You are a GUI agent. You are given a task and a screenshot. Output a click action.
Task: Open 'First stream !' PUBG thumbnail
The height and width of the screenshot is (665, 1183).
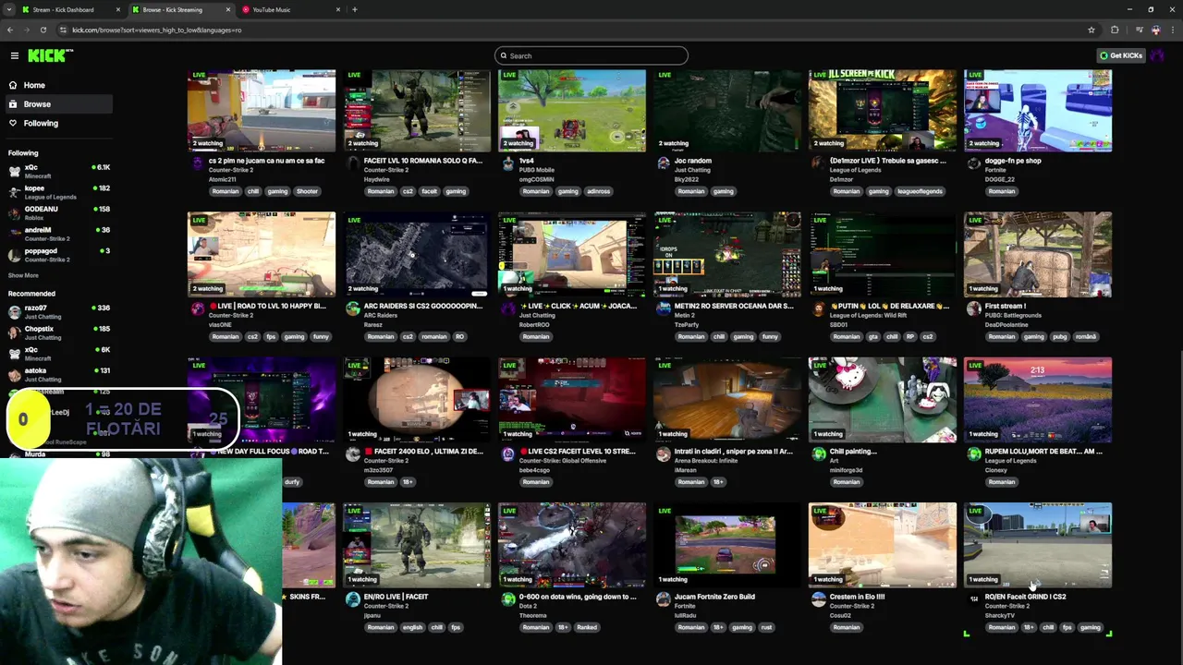[x=1038, y=255]
